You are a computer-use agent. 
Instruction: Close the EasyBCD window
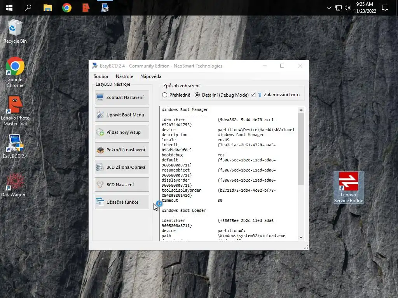[x=300, y=66]
